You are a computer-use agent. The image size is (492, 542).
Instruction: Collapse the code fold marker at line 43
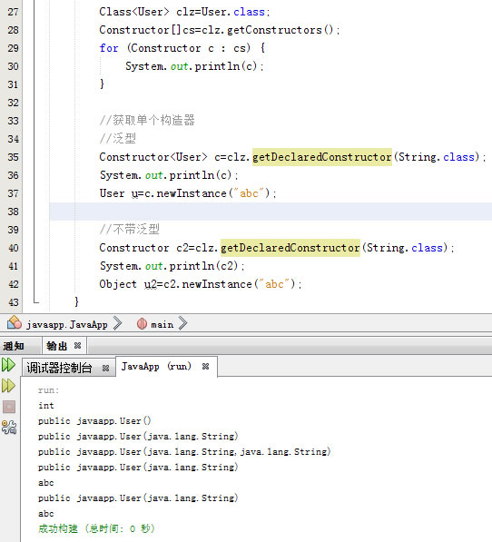click(x=36, y=301)
